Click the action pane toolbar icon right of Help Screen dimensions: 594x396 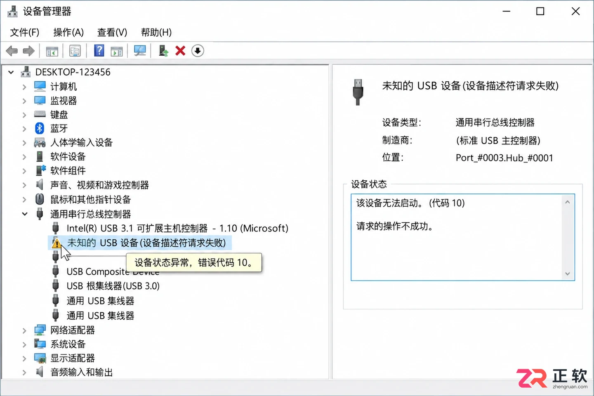117,51
